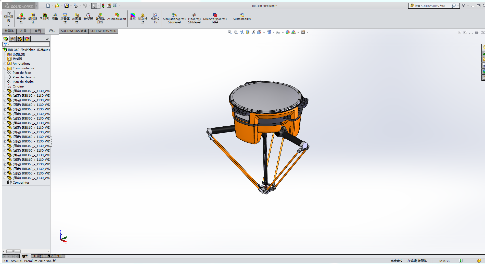485x264 pixels.
Task: Expand the Annotations tree node
Action: 5,64
